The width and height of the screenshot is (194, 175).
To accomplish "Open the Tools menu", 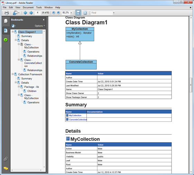I will tap(39, 7).
